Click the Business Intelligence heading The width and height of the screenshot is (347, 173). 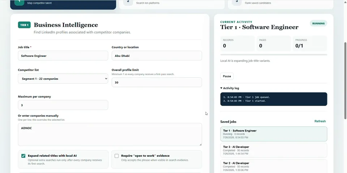coord(66,25)
